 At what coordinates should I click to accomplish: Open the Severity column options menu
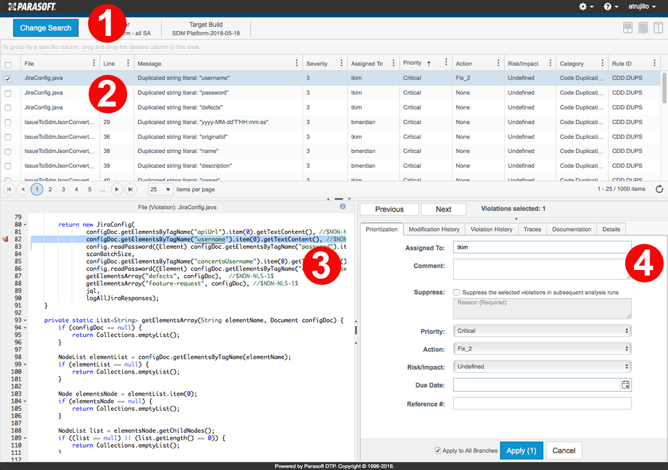coord(341,63)
